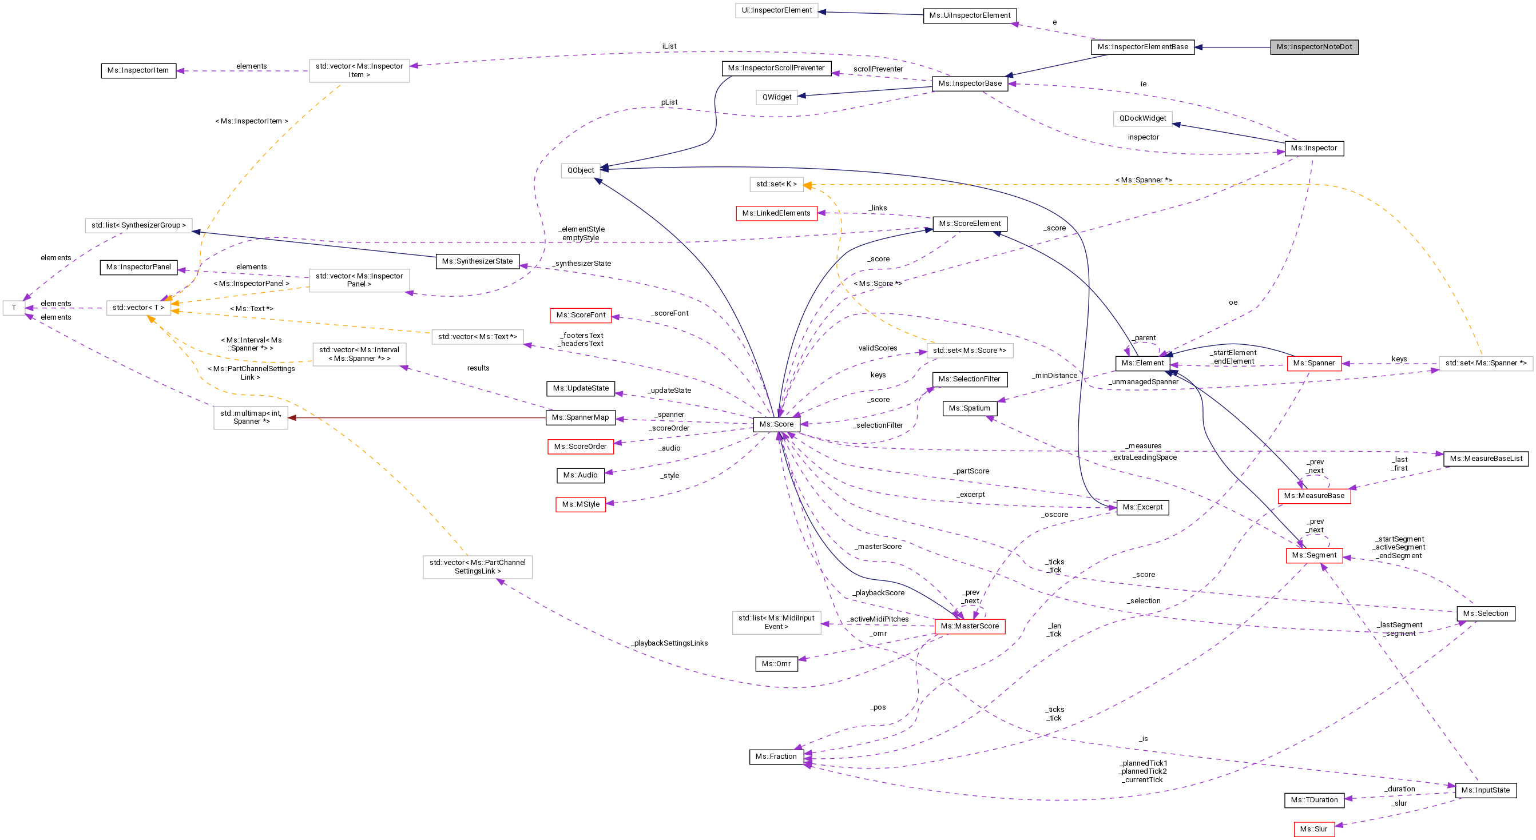Click the Ms::InspectorScrollPreventer node
Viewport: 1536px width, 840px height.
[776, 68]
